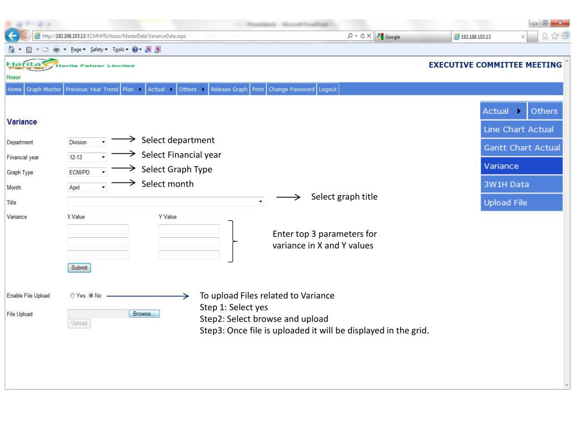Screen dimensions: 582x437
Task: Expand the Tools menu in the command bar
Action: tap(120, 50)
